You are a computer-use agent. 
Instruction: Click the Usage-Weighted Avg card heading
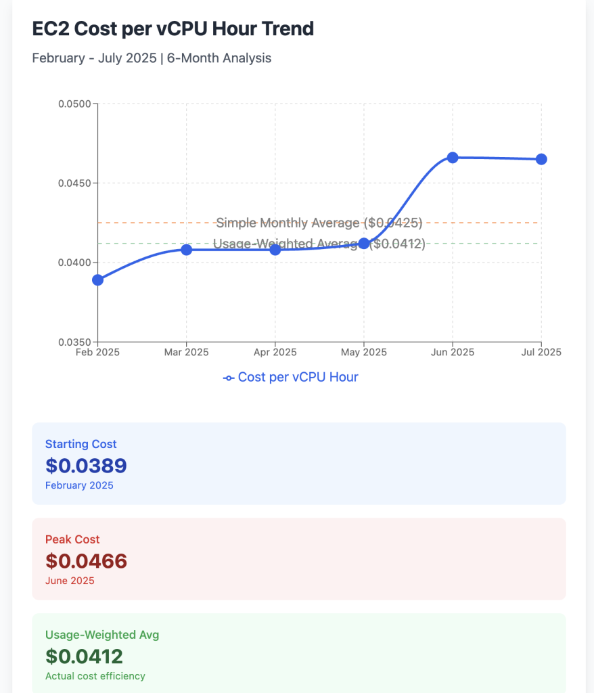[102, 635]
